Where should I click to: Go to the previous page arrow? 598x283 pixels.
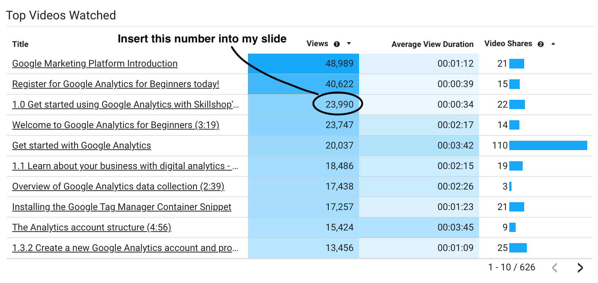[x=555, y=268]
